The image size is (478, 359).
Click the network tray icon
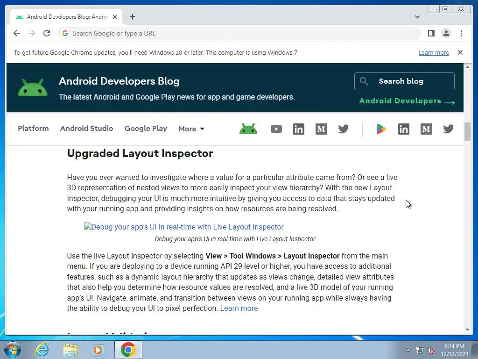point(420,351)
